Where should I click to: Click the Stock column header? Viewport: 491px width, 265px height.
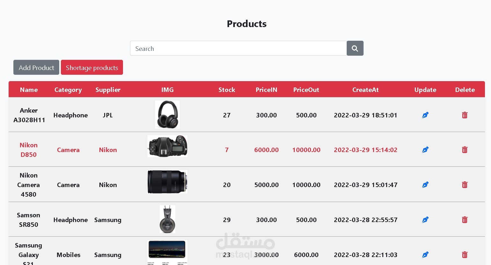(227, 90)
